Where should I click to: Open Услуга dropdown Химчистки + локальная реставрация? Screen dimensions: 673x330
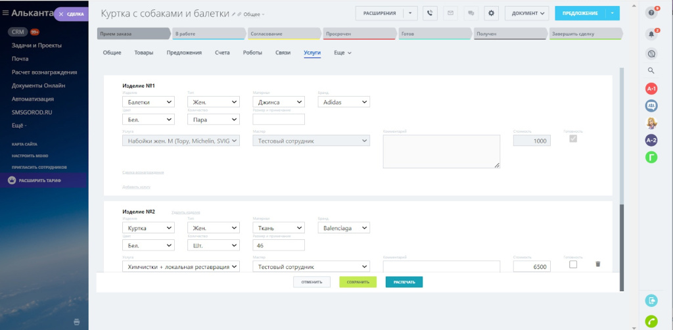coord(181,266)
